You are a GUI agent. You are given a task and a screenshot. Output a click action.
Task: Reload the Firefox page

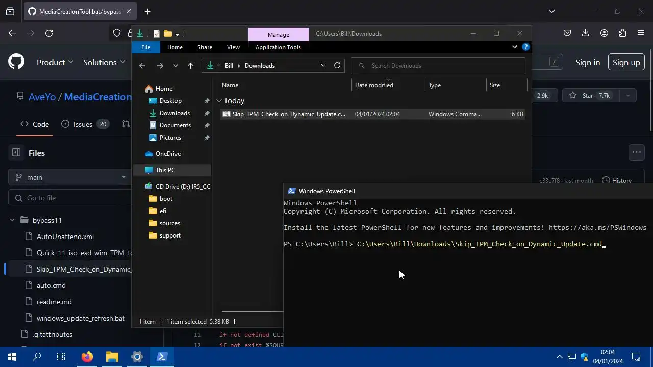pyautogui.click(x=49, y=33)
